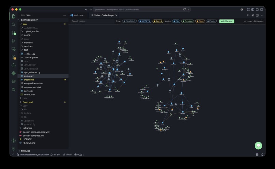Screen dimensions: 275x169
Task: Click frontend/backend_adaptation branch in status bar
Action: (33, 155)
